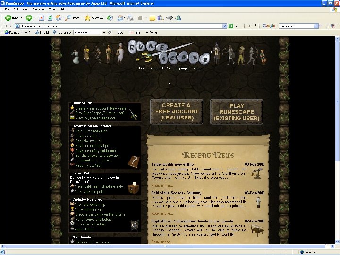
Task: Click the ballot box image
Action: (x=134, y=188)
